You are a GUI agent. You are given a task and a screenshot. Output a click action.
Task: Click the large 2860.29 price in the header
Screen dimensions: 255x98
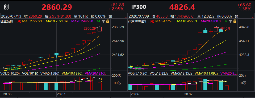[57, 7]
